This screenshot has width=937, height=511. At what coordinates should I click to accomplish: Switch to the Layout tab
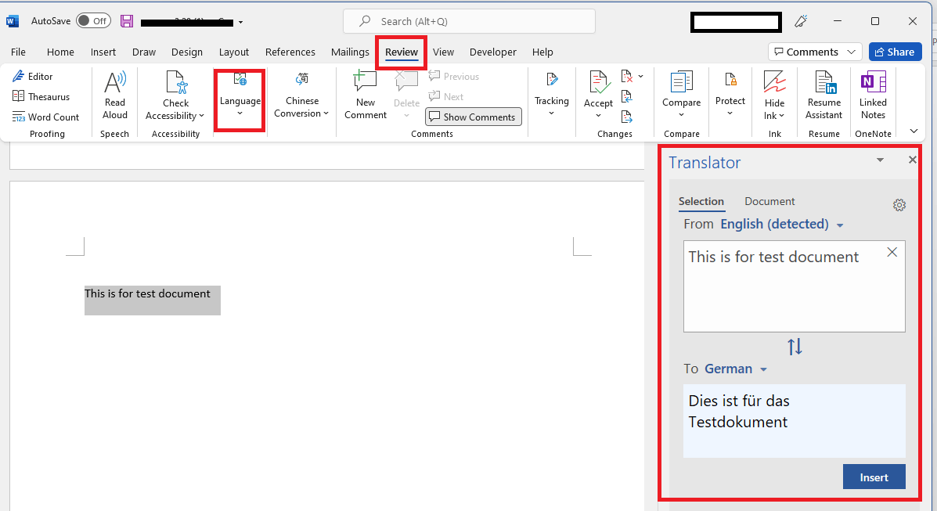click(233, 52)
